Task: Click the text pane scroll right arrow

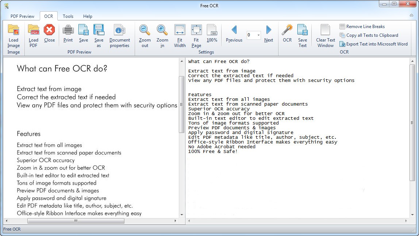Action: [406, 221]
